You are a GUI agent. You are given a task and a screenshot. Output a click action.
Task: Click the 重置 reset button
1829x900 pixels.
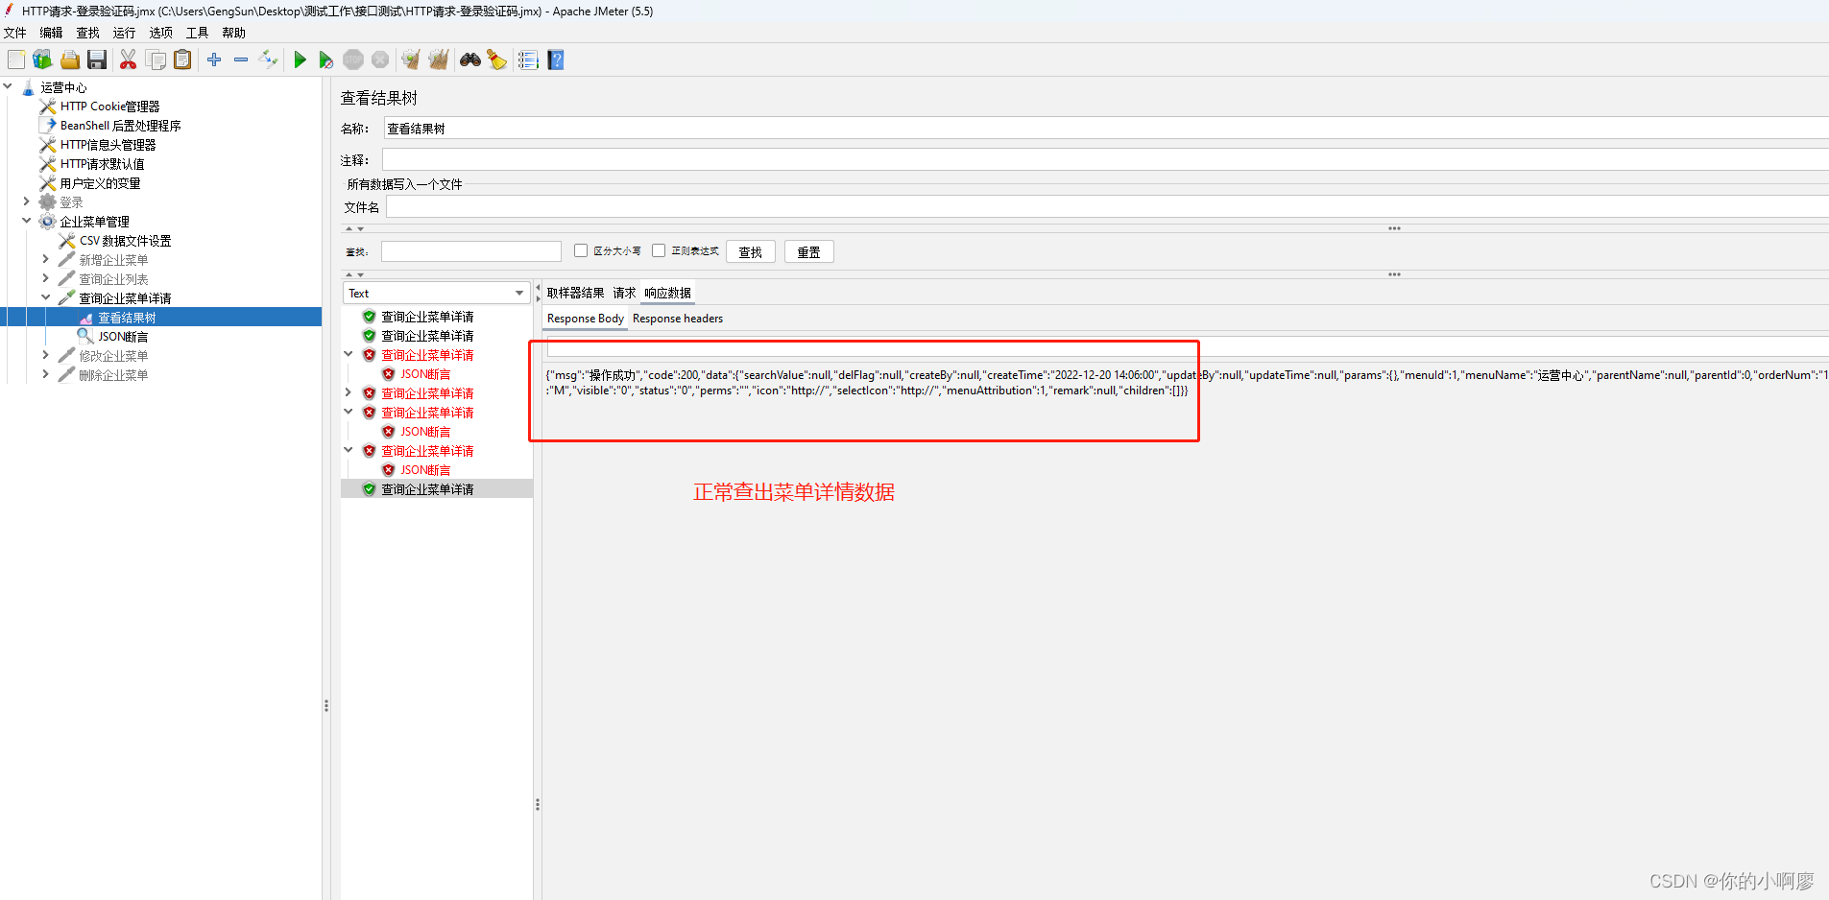(808, 251)
